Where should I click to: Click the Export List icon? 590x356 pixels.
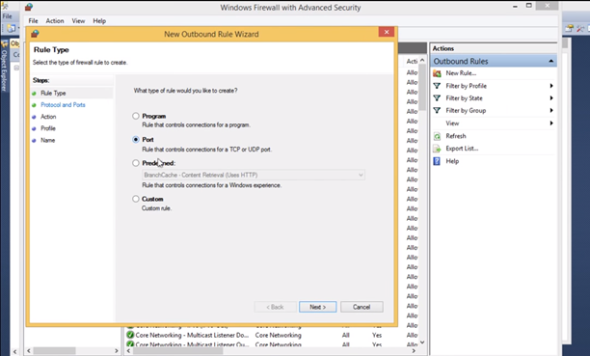(437, 149)
